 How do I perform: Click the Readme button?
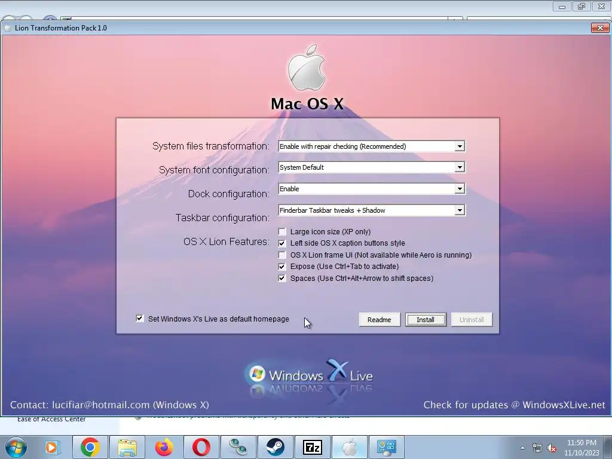click(x=380, y=320)
